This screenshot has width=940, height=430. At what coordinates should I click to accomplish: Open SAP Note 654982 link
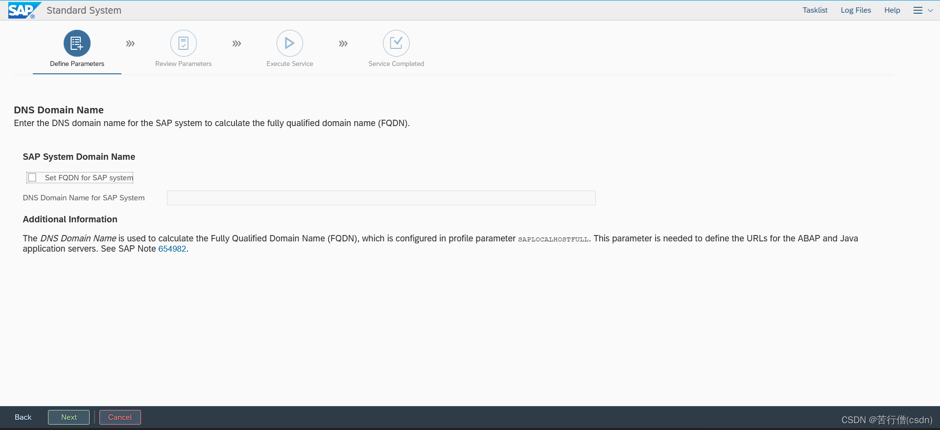(172, 249)
